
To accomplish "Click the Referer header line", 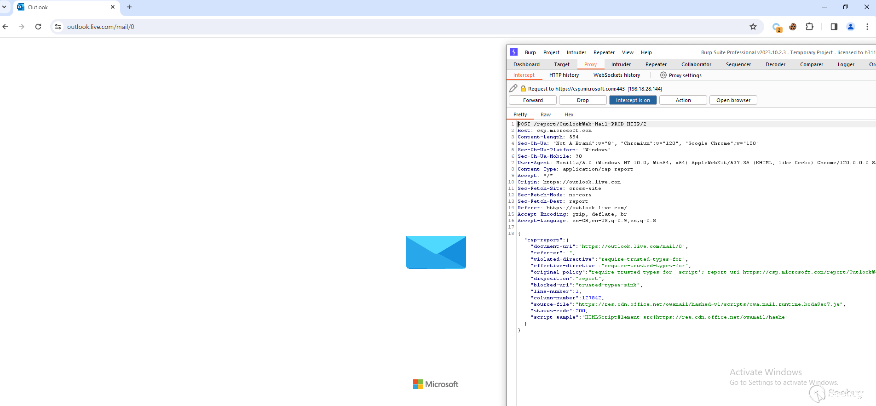I will pyautogui.click(x=572, y=208).
